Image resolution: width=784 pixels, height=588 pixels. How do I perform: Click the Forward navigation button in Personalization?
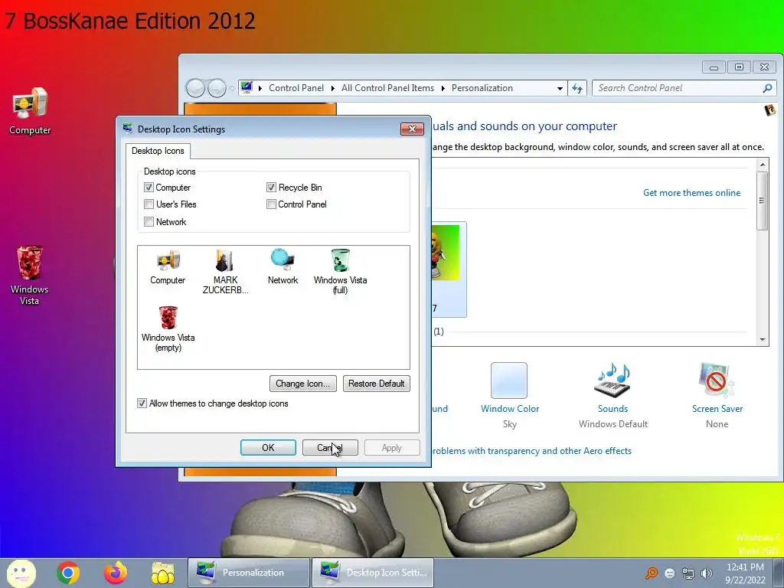[217, 89]
